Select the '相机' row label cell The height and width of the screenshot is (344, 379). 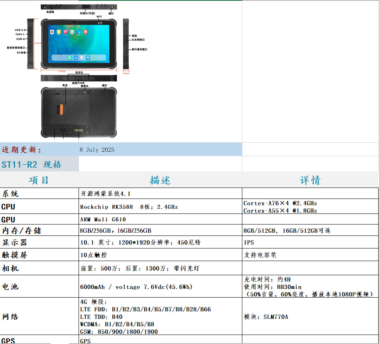pyautogui.click(x=39, y=268)
